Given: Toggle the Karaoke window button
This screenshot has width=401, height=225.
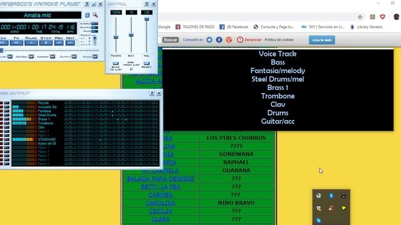Looking at the screenshot, I should coord(53,56).
